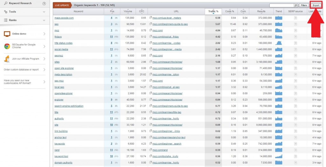Open the domain authority keyword link
The width and height of the screenshot is (326, 167).
pos(63,163)
